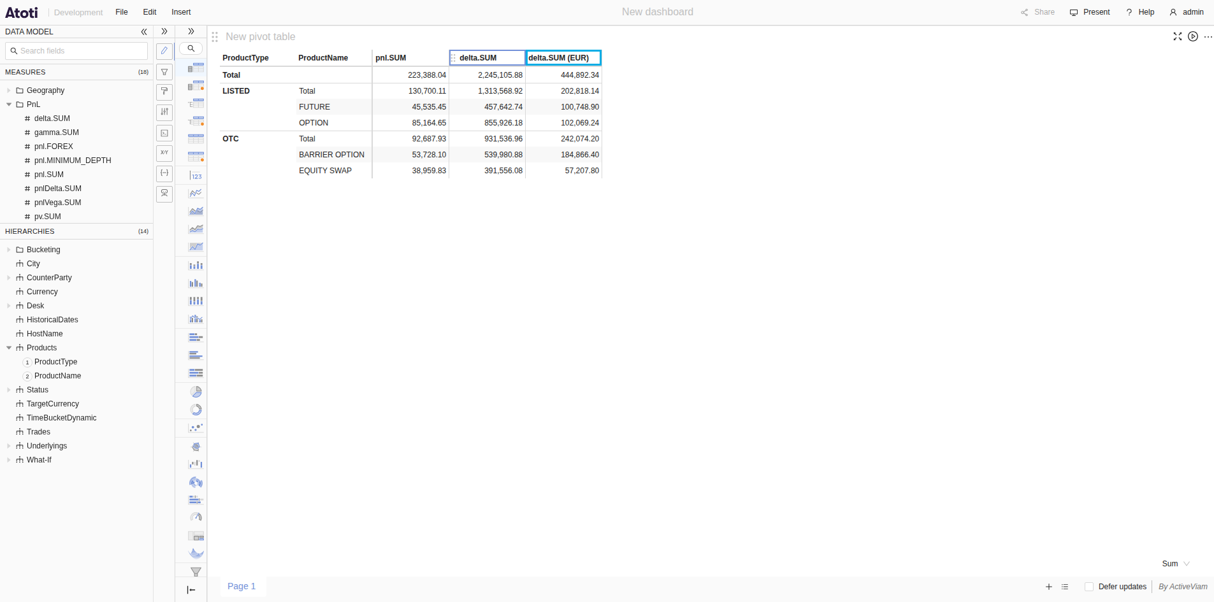The height and width of the screenshot is (602, 1214).
Task: Select the line chart widget
Action: tap(196, 193)
